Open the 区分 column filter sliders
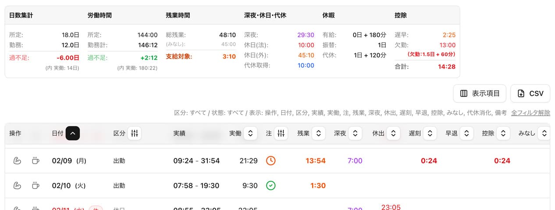555x210 pixels. pyautogui.click(x=135, y=133)
